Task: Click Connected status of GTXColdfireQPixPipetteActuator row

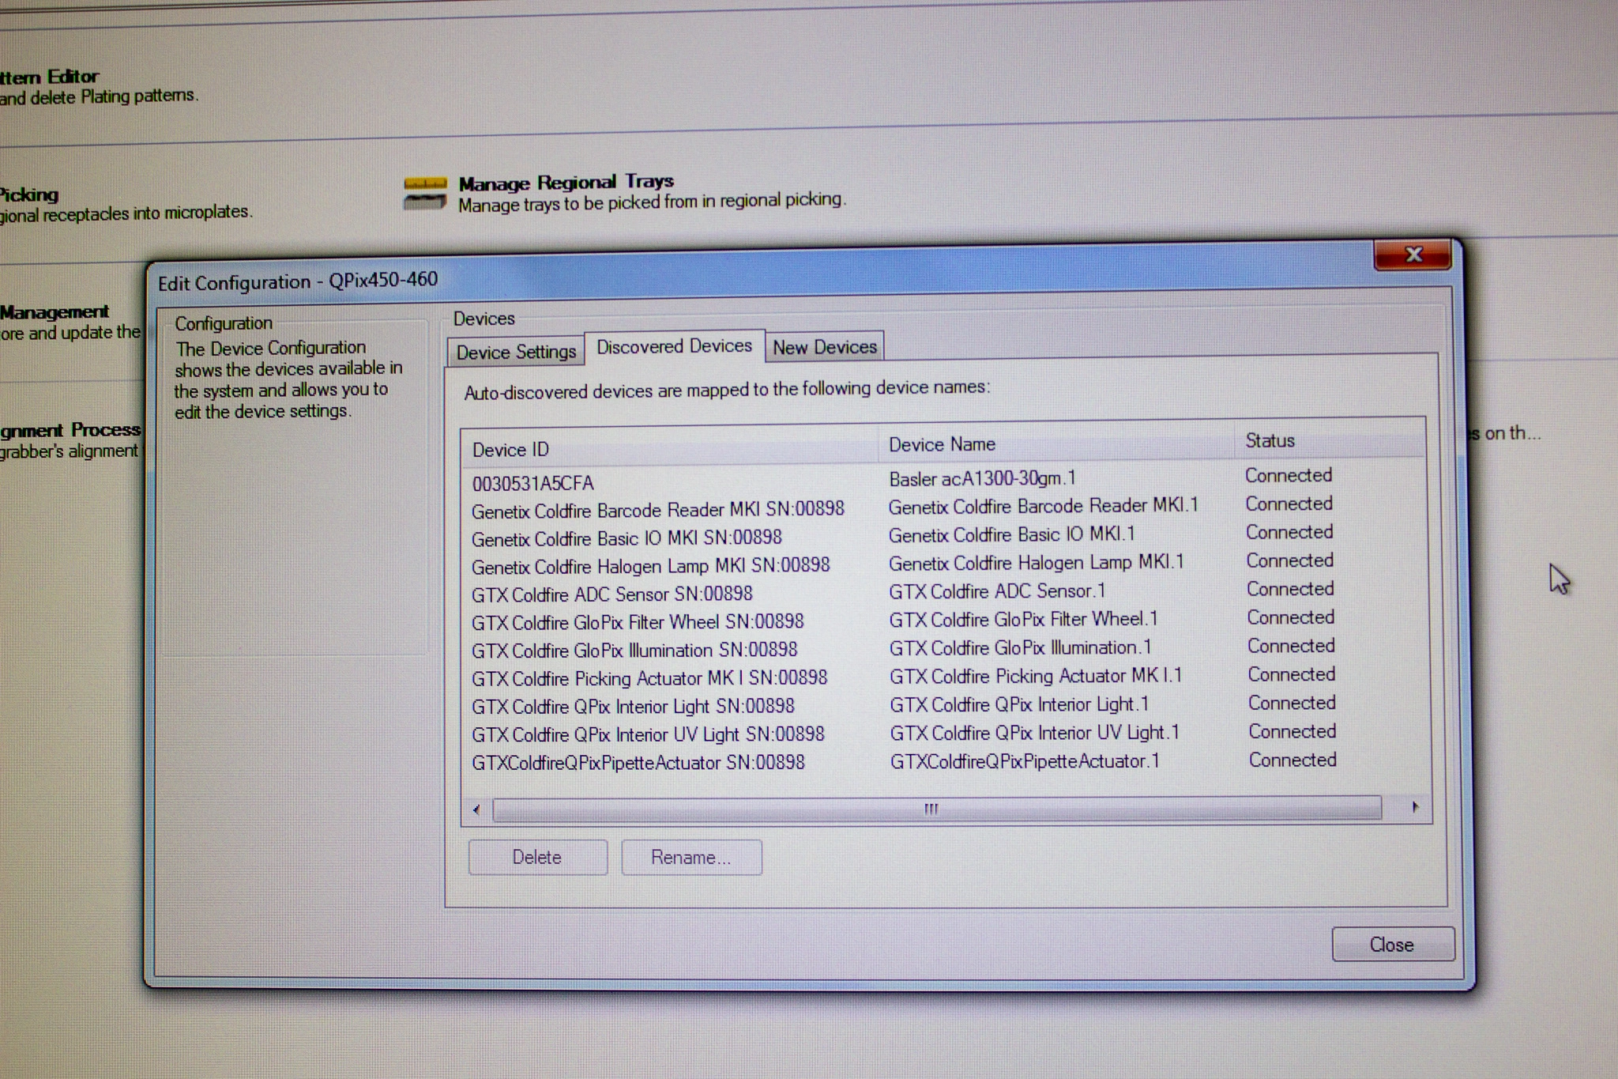Action: 1293,760
